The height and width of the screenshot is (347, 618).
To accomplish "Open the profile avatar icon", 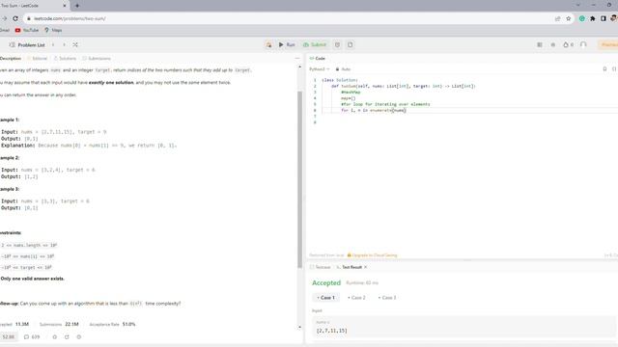I will pyautogui.click(x=583, y=44).
